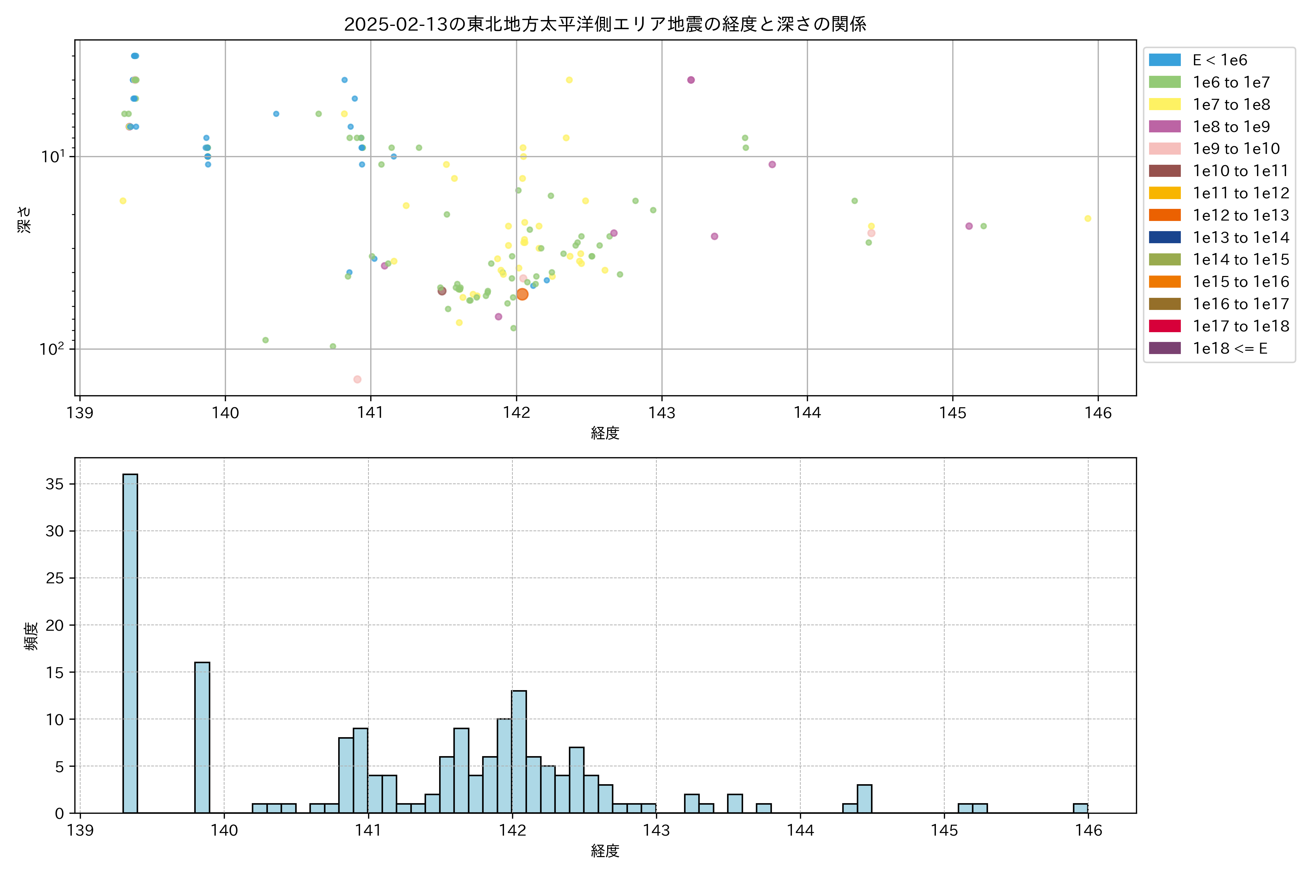Screen dimensions: 1312x875
Task: Click the blue 'E < 1e6' legend swatch
Action: [x=1165, y=60]
